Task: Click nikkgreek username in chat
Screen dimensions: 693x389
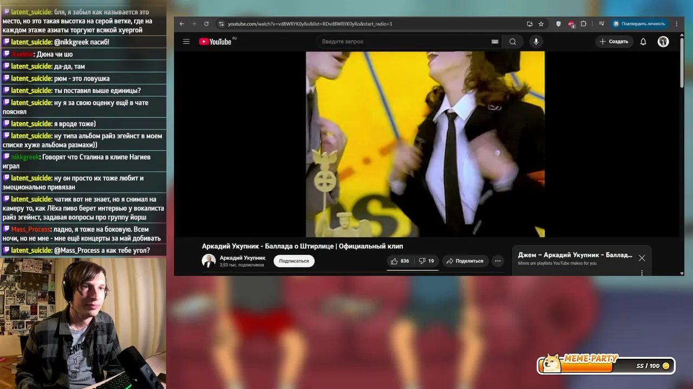Action: (25, 157)
